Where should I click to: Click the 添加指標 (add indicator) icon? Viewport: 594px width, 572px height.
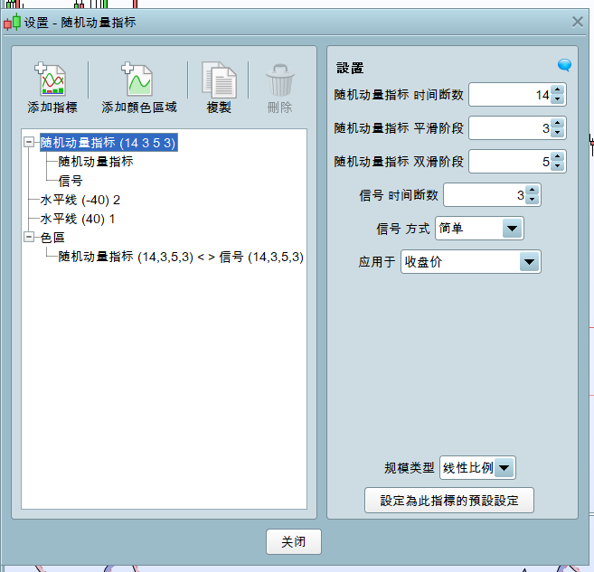click(52, 80)
